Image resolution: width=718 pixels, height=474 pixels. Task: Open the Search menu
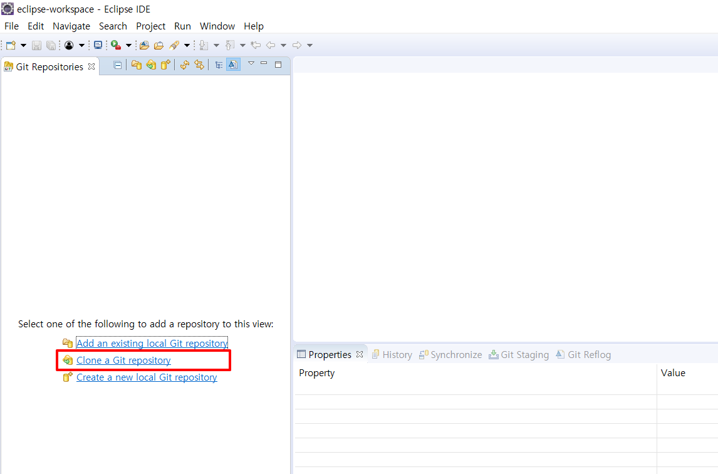click(x=113, y=26)
